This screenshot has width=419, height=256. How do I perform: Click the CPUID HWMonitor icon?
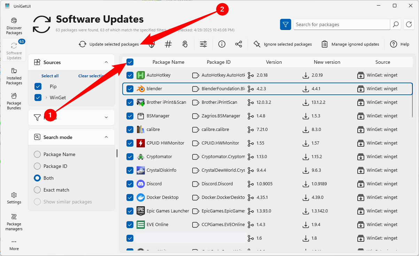coord(141,143)
